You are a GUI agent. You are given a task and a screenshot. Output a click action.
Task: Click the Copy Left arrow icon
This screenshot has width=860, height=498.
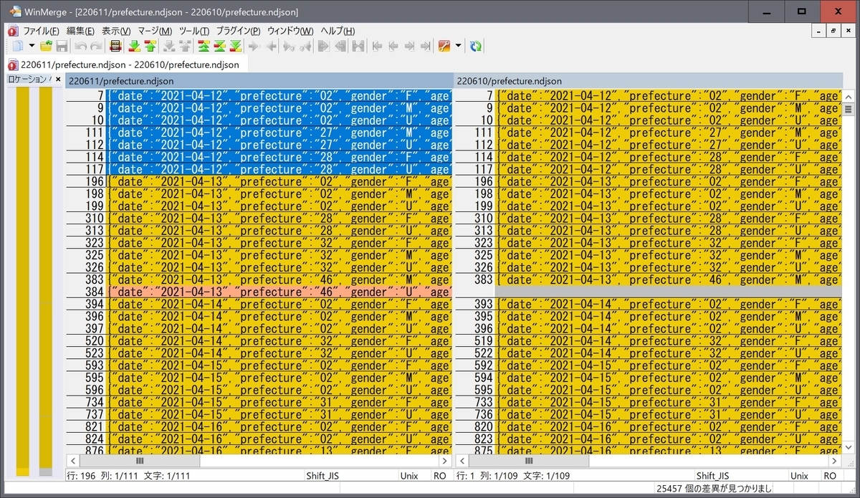point(270,46)
